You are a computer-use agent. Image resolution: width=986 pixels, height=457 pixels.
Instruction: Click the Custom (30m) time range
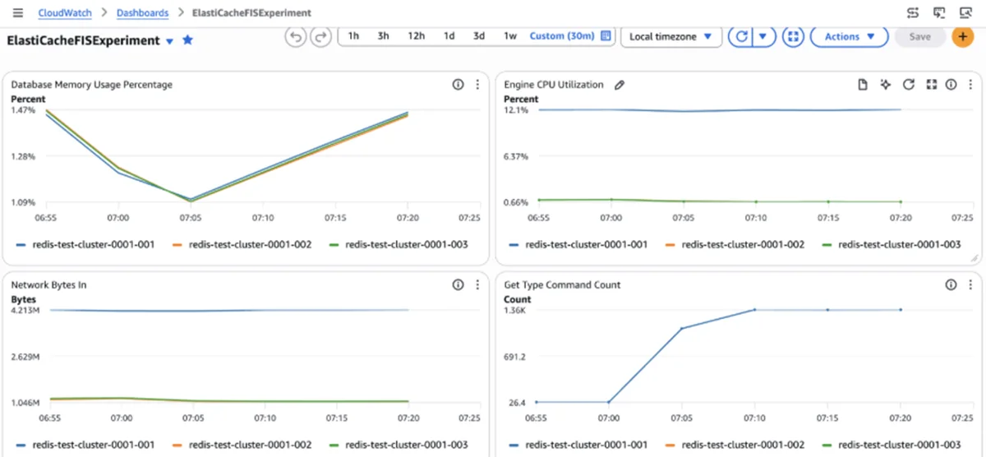pos(561,36)
